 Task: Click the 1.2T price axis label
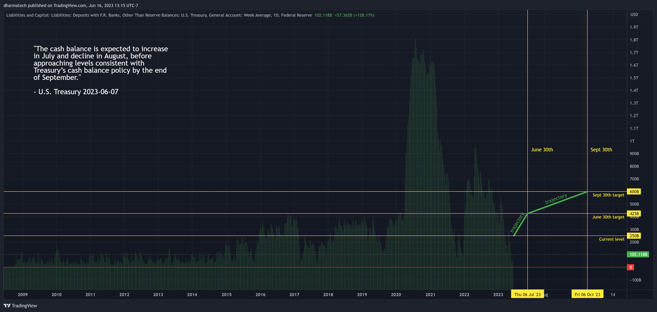[x=634, y=115]
